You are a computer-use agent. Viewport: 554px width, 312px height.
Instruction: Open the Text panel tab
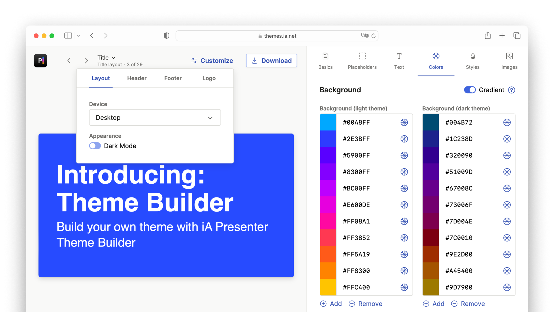399,61
